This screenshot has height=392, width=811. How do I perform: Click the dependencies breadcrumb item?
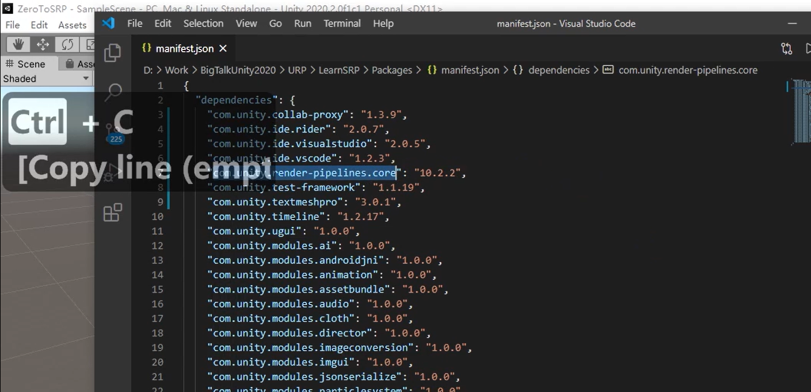pos(552,70)
